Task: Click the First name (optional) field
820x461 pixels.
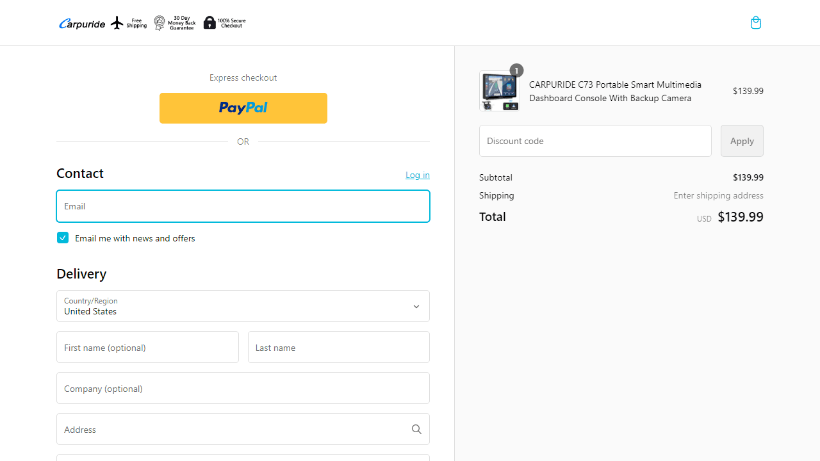Action: pos(147,347)
